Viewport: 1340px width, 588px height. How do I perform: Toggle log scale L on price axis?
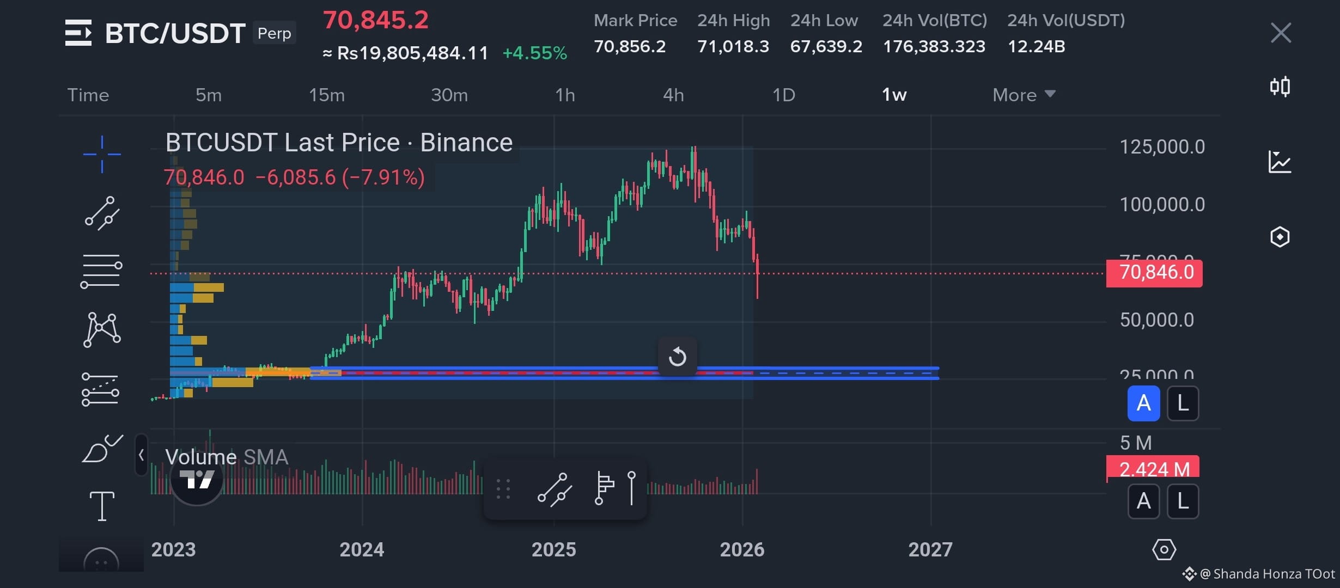pos(1183,403)
